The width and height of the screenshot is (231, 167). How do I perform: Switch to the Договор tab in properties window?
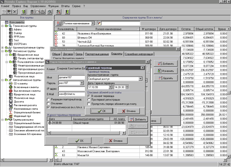68,54
